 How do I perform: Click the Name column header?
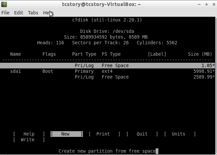15,54
